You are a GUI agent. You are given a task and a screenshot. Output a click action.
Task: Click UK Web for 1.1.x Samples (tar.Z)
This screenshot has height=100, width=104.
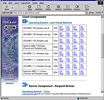coord(75,60)
